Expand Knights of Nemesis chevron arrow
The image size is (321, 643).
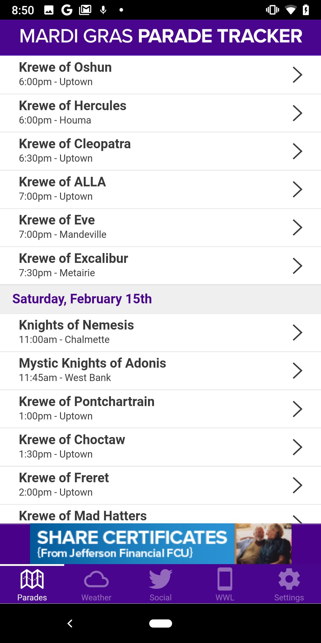click(297, 333)
